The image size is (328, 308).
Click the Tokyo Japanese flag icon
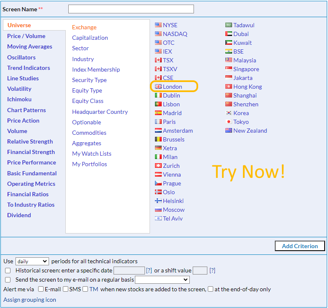[x=229, y=122]
